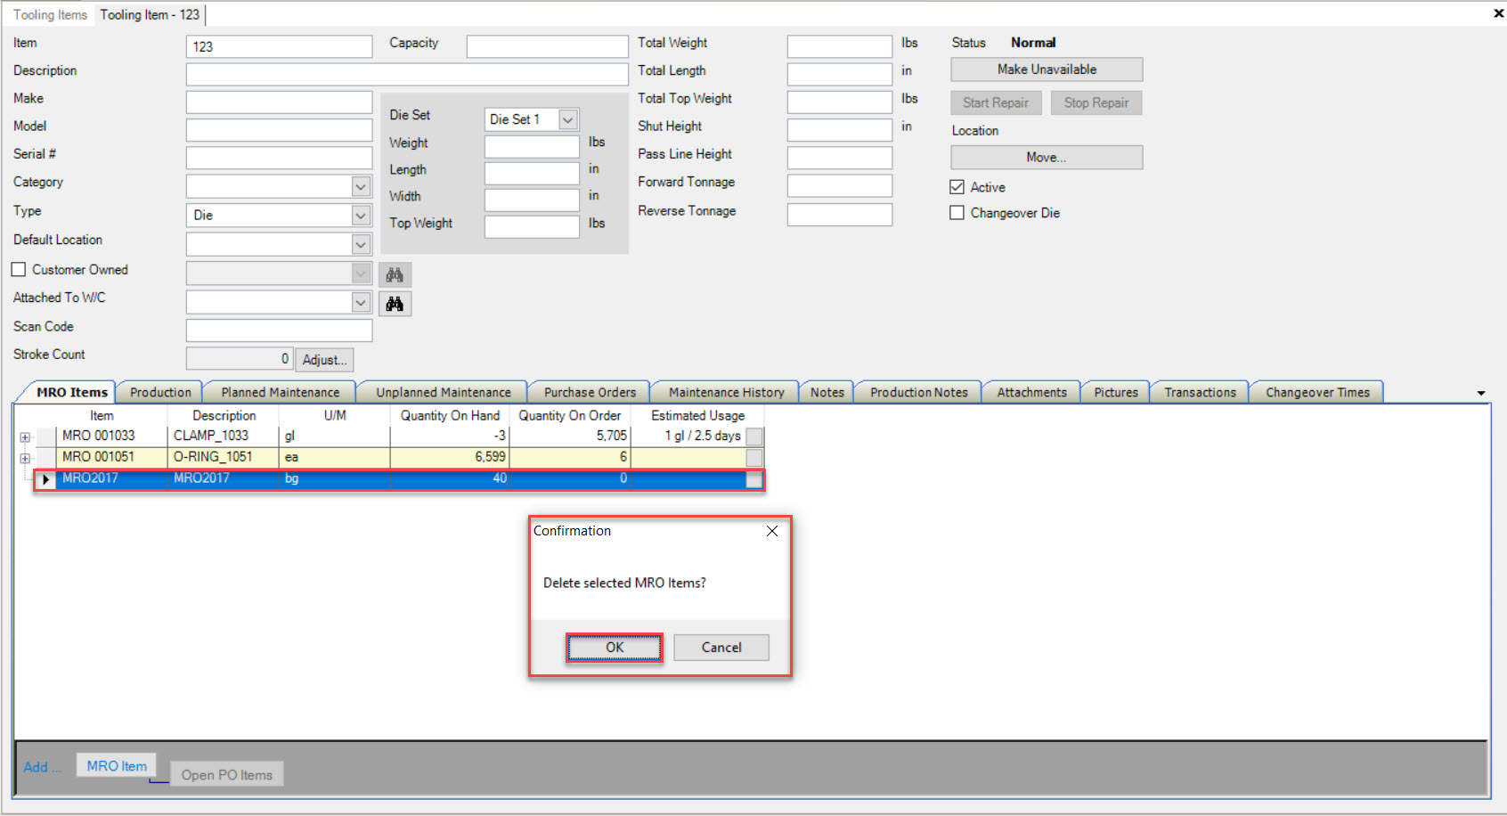Click the Model input field
Screen dimensions: 1507x816
(279, 130)
